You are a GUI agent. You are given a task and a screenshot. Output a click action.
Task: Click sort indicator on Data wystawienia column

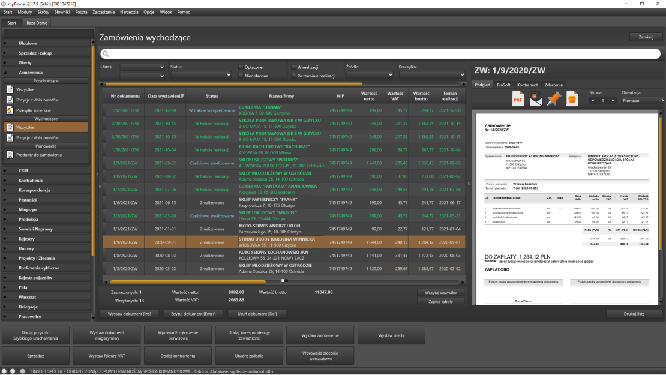(182, 95)
